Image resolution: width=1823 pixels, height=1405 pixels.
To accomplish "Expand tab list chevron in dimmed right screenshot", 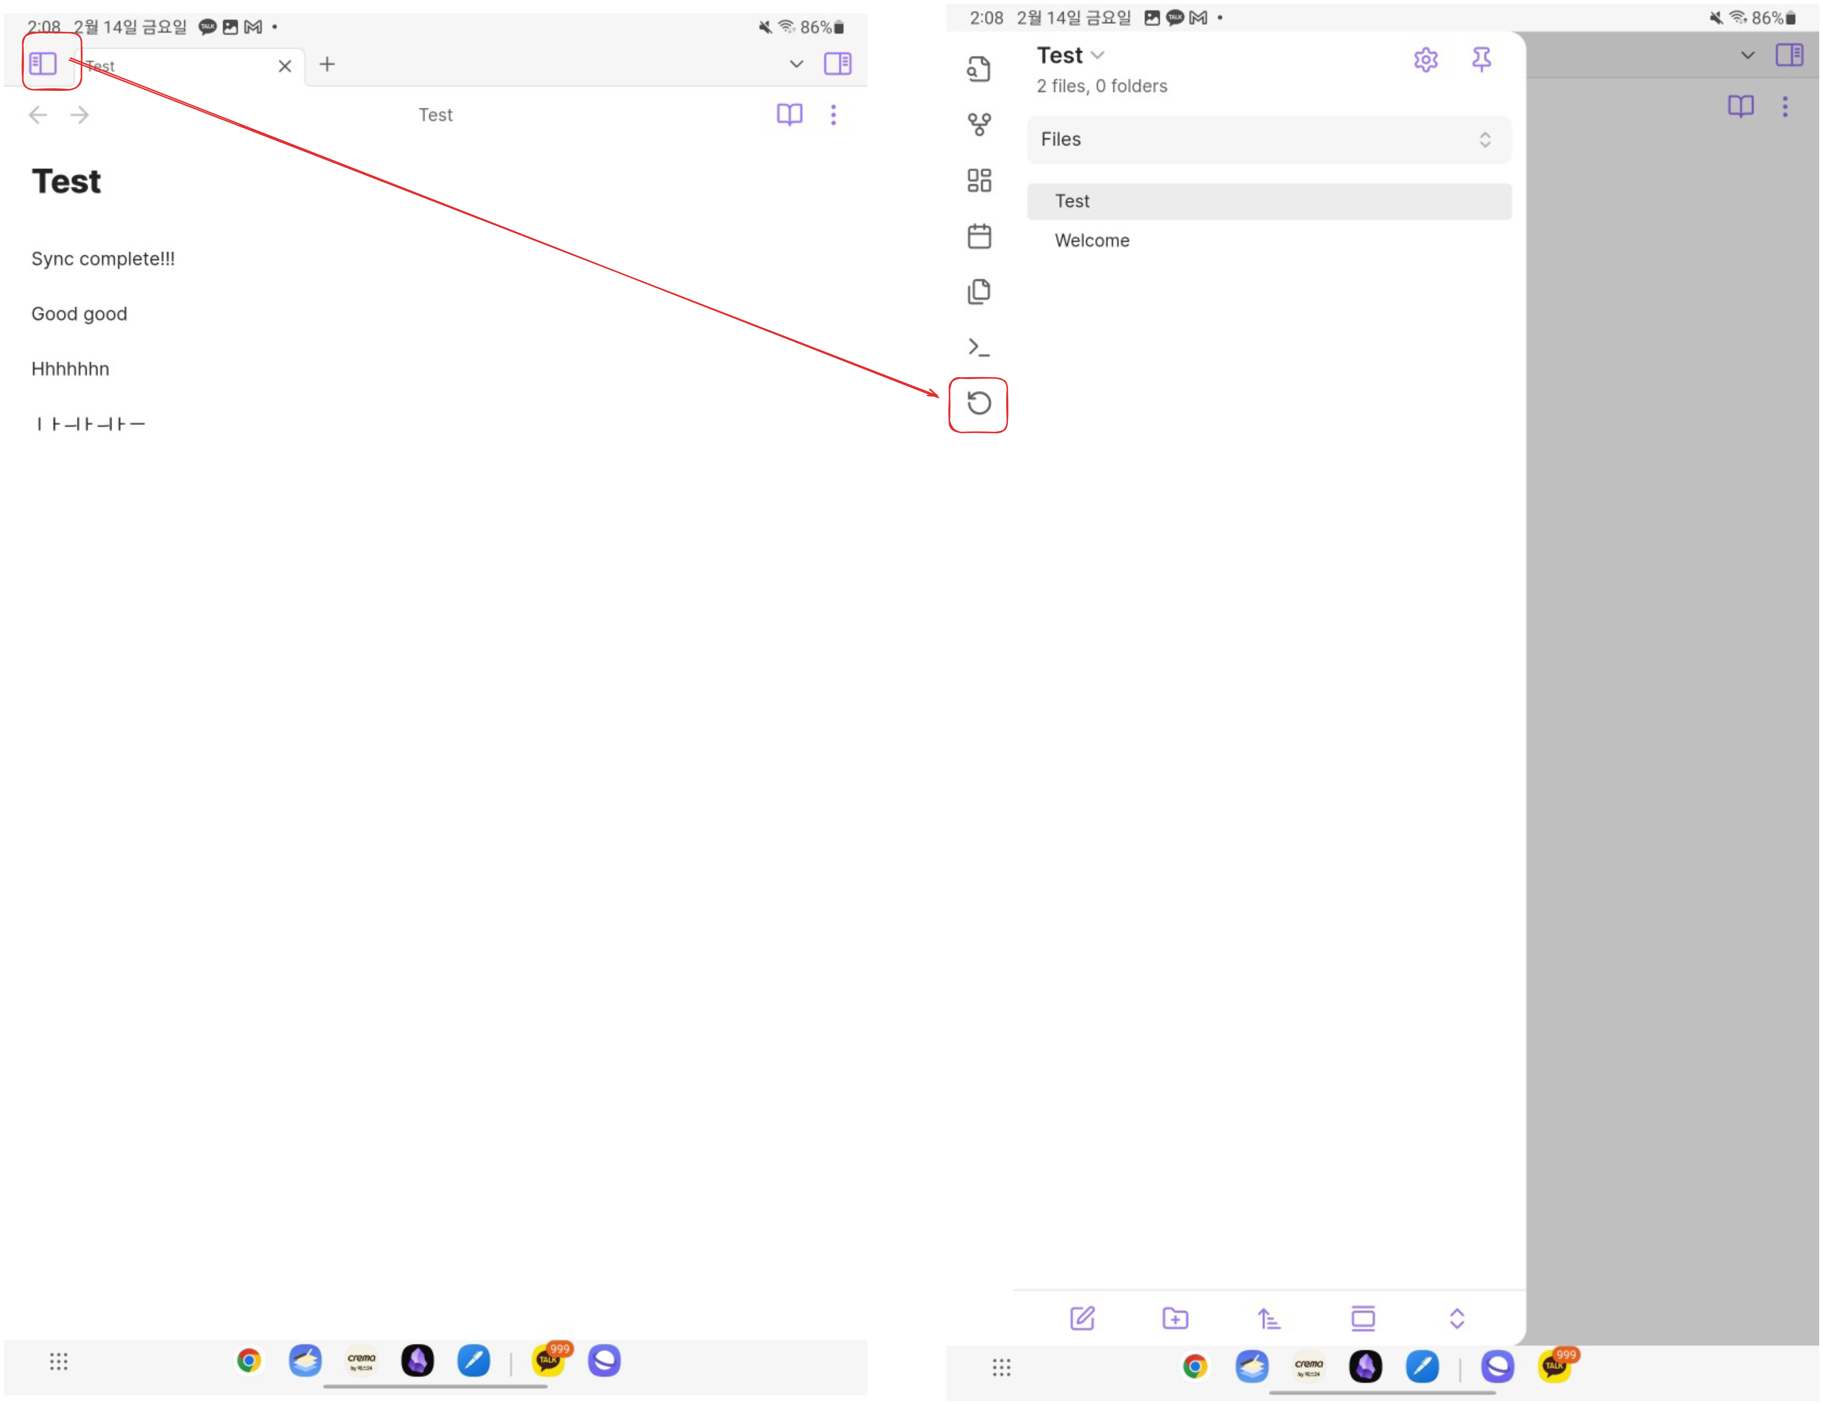I will click(1747, 55).
